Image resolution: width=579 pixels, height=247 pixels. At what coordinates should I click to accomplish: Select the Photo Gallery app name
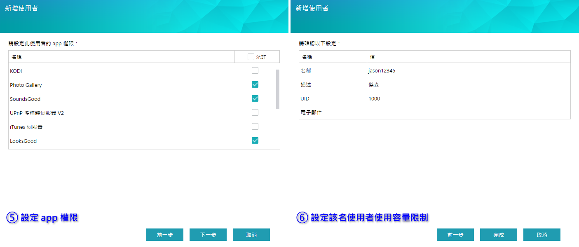point(26,85)
